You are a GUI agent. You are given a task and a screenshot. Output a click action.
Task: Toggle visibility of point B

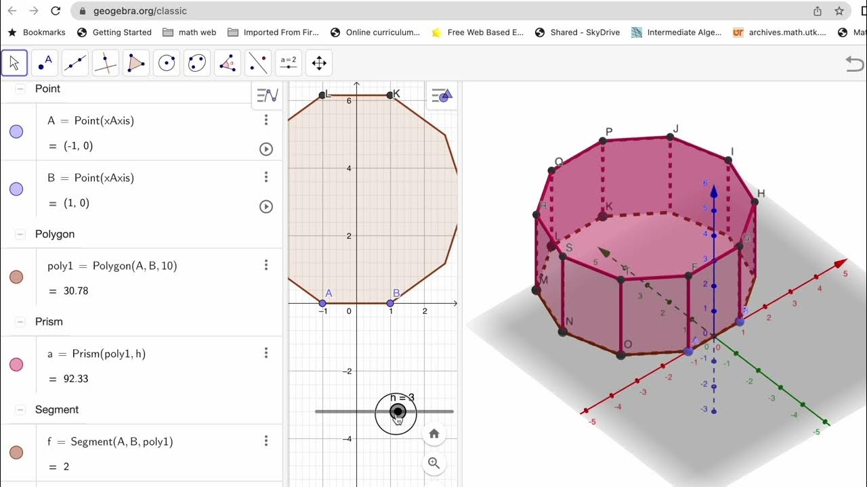coord(16,189)
